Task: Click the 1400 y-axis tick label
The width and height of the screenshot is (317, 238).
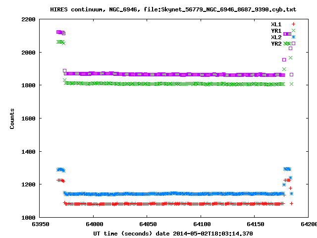Action: pyautogui.click(x=28, y=152)
